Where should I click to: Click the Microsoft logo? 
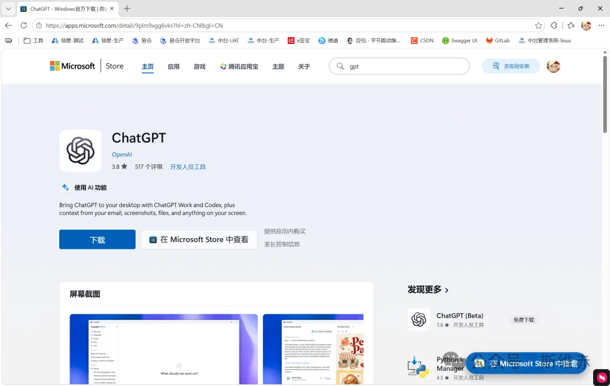(72, 66)
